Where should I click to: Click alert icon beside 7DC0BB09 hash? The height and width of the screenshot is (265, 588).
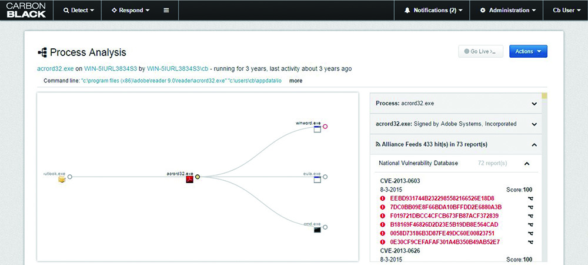[x=383, y=207]
